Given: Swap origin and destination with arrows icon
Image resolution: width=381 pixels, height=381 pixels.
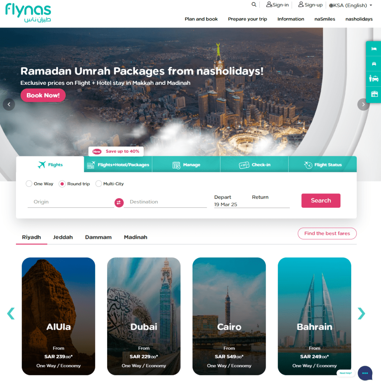Looking at the screenshot, I should [x=119, y=202].
